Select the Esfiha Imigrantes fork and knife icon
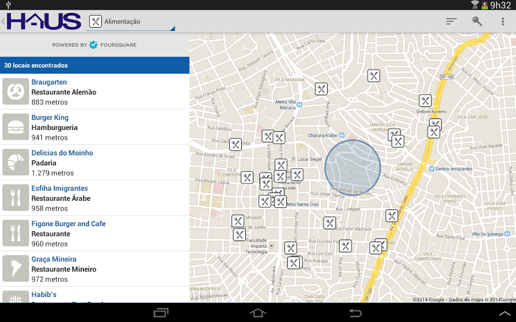This screenshot has height=322, width=516. tap(15, 198)
